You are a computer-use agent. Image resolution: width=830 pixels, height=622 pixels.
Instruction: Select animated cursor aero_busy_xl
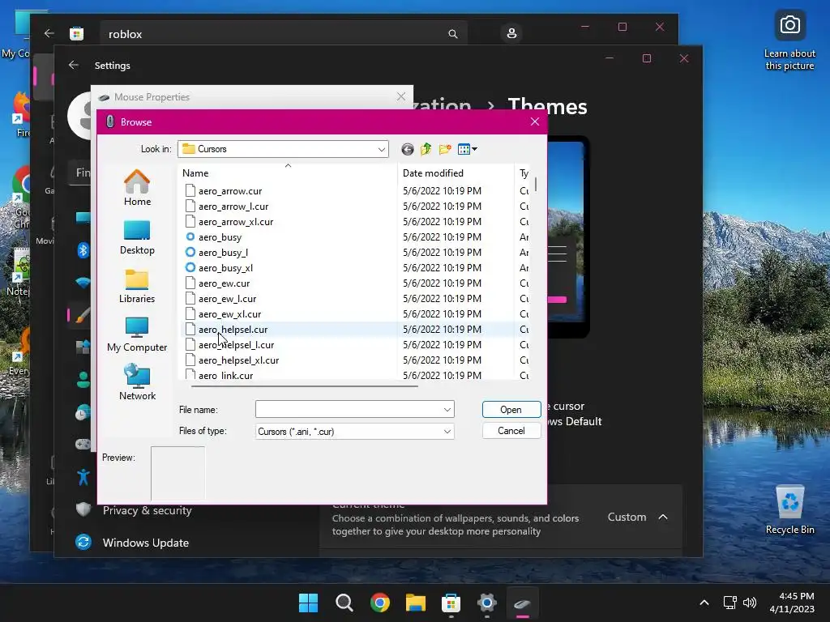coord(225,267)
